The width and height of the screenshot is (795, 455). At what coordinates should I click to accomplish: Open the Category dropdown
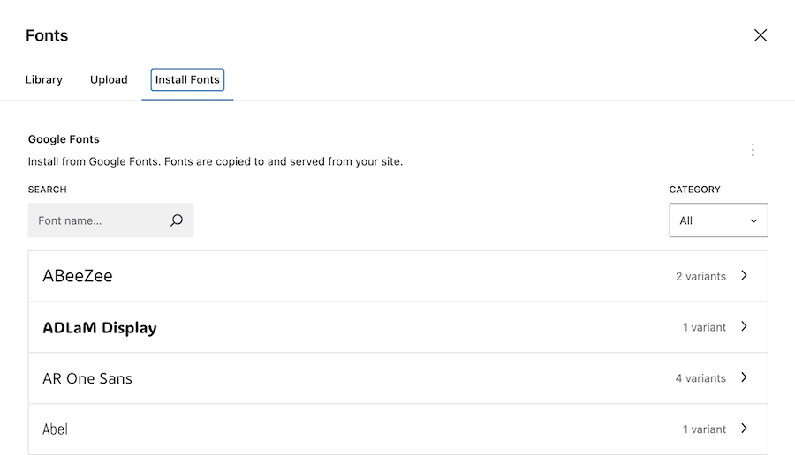tap(717, 220)
